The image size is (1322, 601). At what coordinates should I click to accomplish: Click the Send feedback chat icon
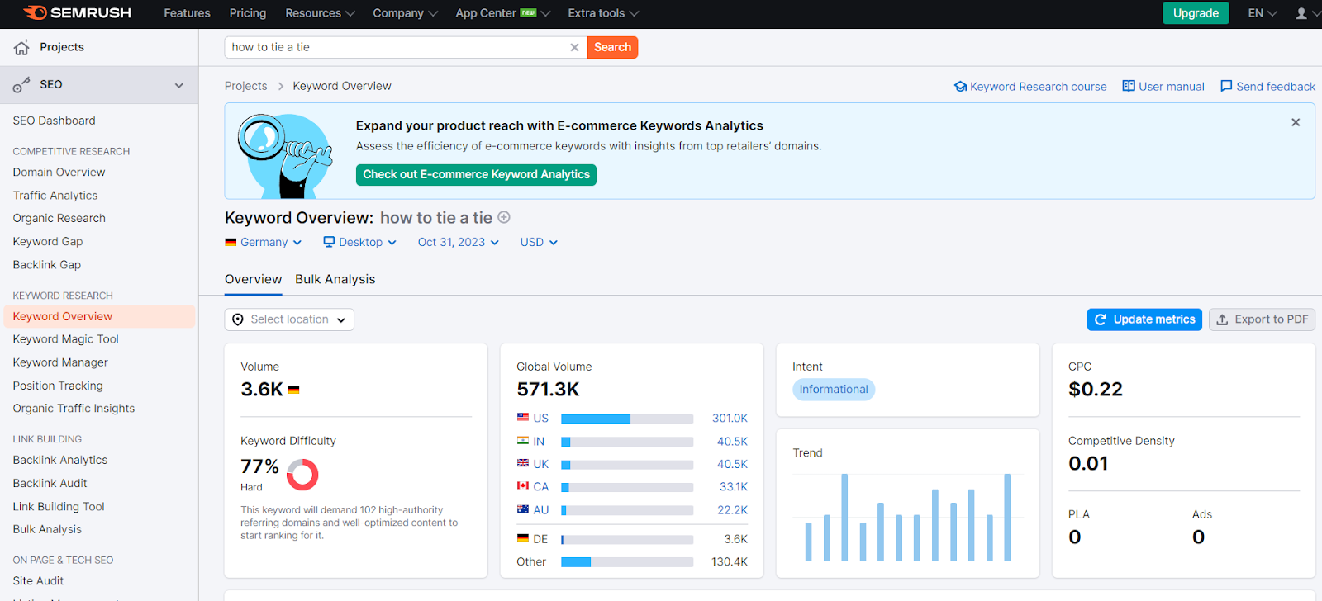click(x=1226, y=86)
